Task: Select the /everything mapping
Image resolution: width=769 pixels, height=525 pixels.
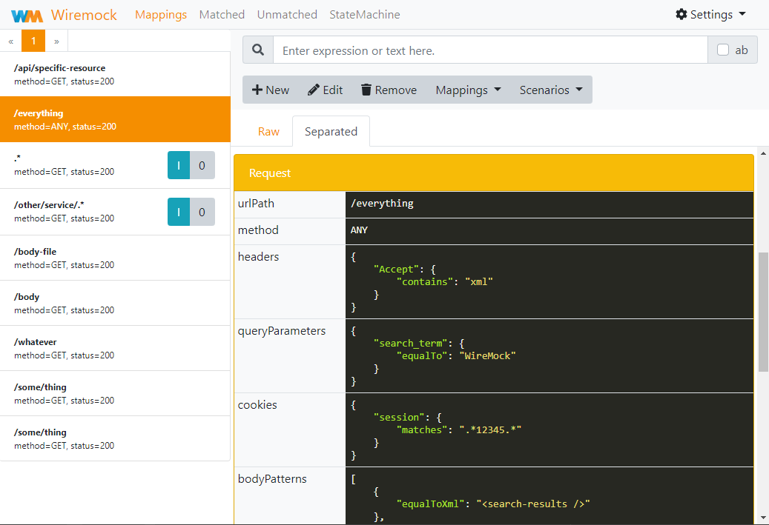Action: (115, 119)
